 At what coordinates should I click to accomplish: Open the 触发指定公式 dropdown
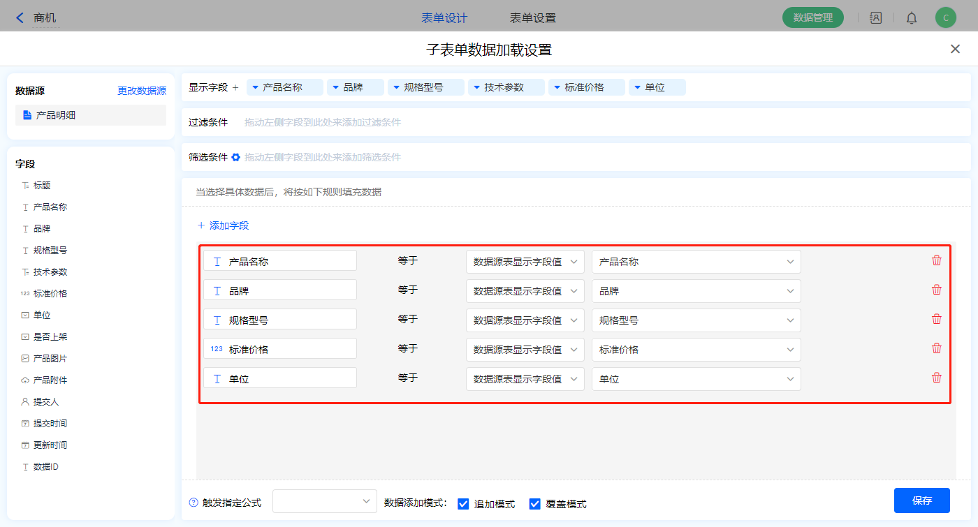coord(325,501)
